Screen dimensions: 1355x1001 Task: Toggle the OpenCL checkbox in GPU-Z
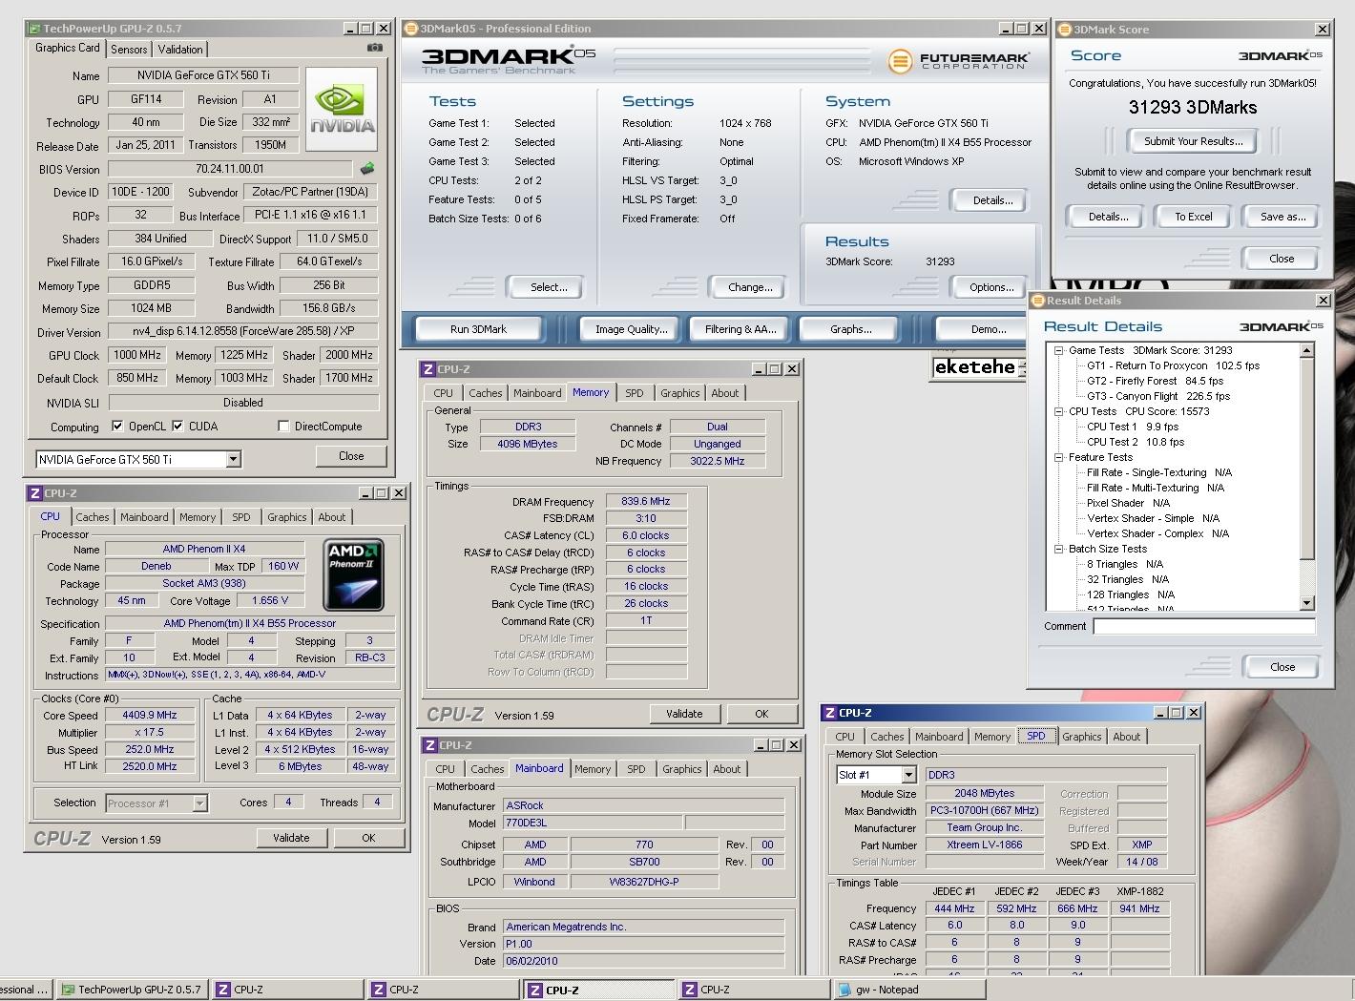117,427
